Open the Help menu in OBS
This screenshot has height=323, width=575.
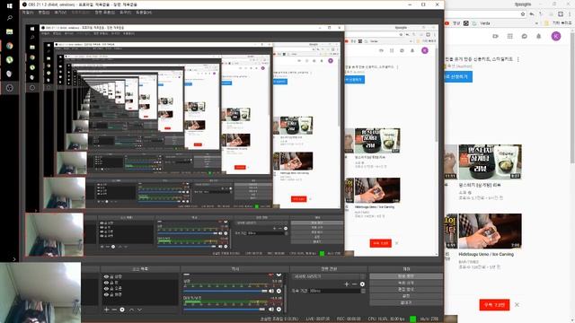coord(144,13)
